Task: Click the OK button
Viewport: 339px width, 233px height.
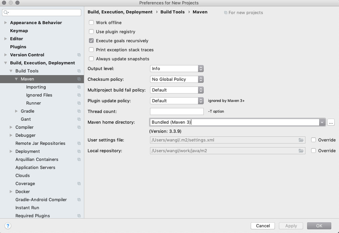Action: pos(319,226)
